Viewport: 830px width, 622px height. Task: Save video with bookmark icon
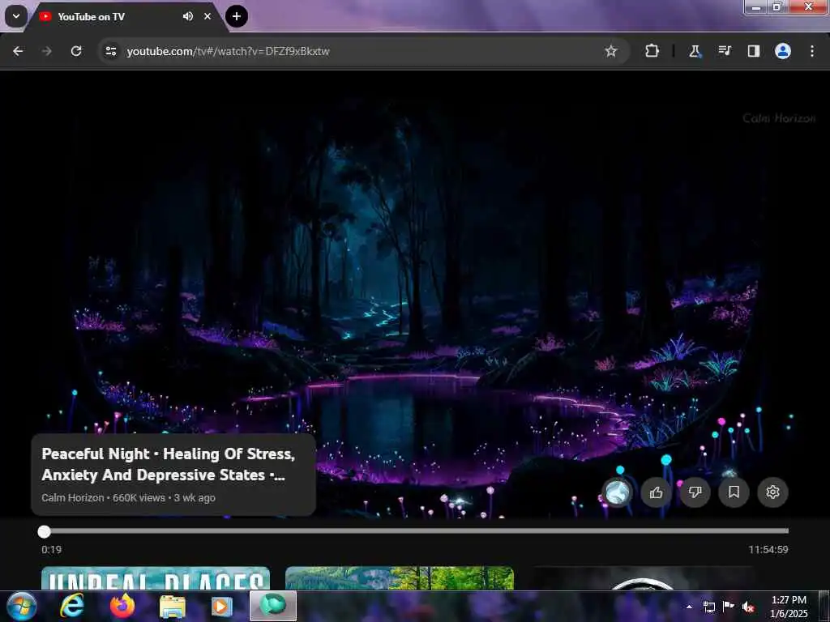tap(734, 492)
